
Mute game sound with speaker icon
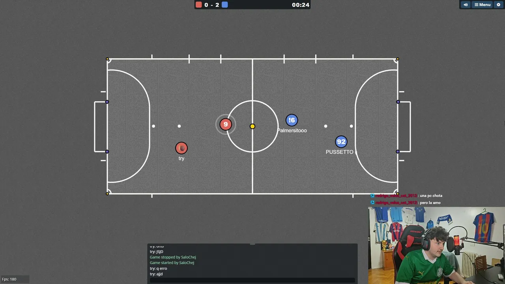pos(466,5)
